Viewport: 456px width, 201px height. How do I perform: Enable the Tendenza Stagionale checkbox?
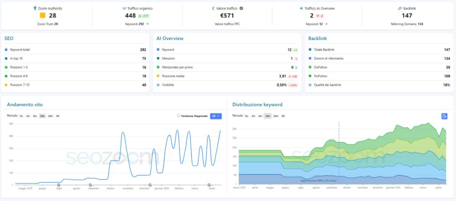tap(179, 116)
